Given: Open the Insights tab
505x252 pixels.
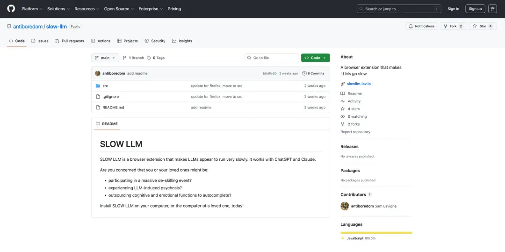Looking at the screenshot, I should coord(182,41).
